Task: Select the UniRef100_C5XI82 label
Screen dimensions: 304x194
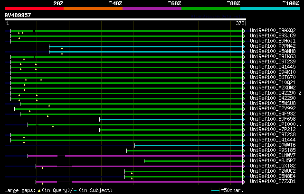Action: pyautogui.click(x=273, y=166)
